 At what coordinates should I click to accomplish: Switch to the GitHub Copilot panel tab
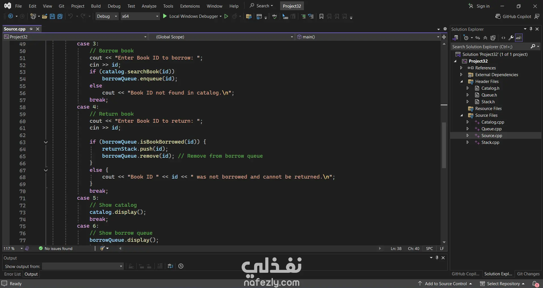click(465, 274)
